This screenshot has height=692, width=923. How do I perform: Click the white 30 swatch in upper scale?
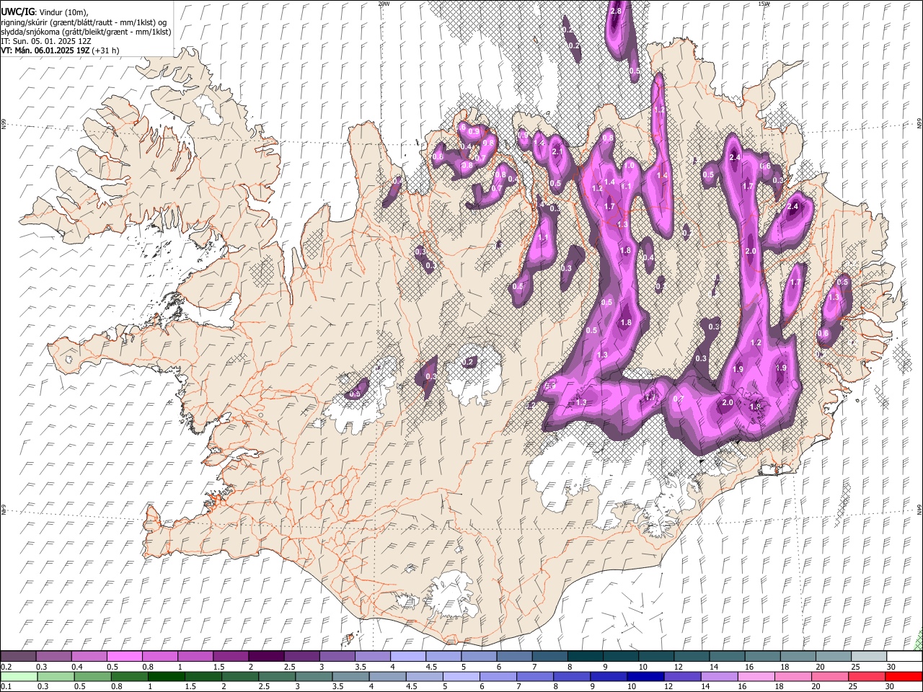click(x=904, y=657)
